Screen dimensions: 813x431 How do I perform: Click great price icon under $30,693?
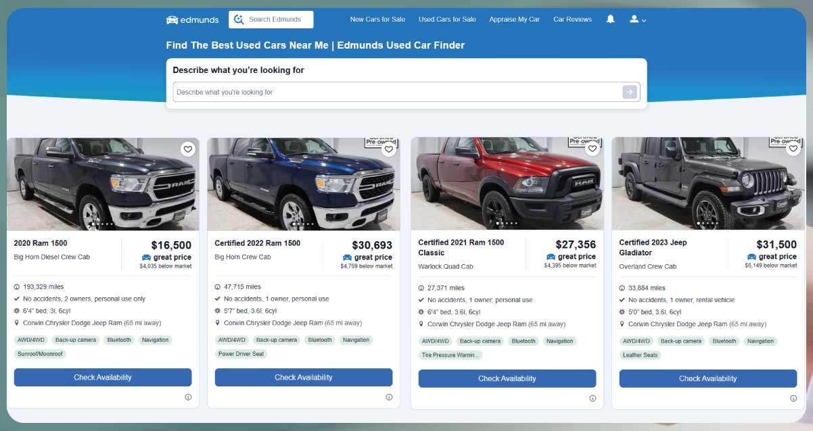347,257
